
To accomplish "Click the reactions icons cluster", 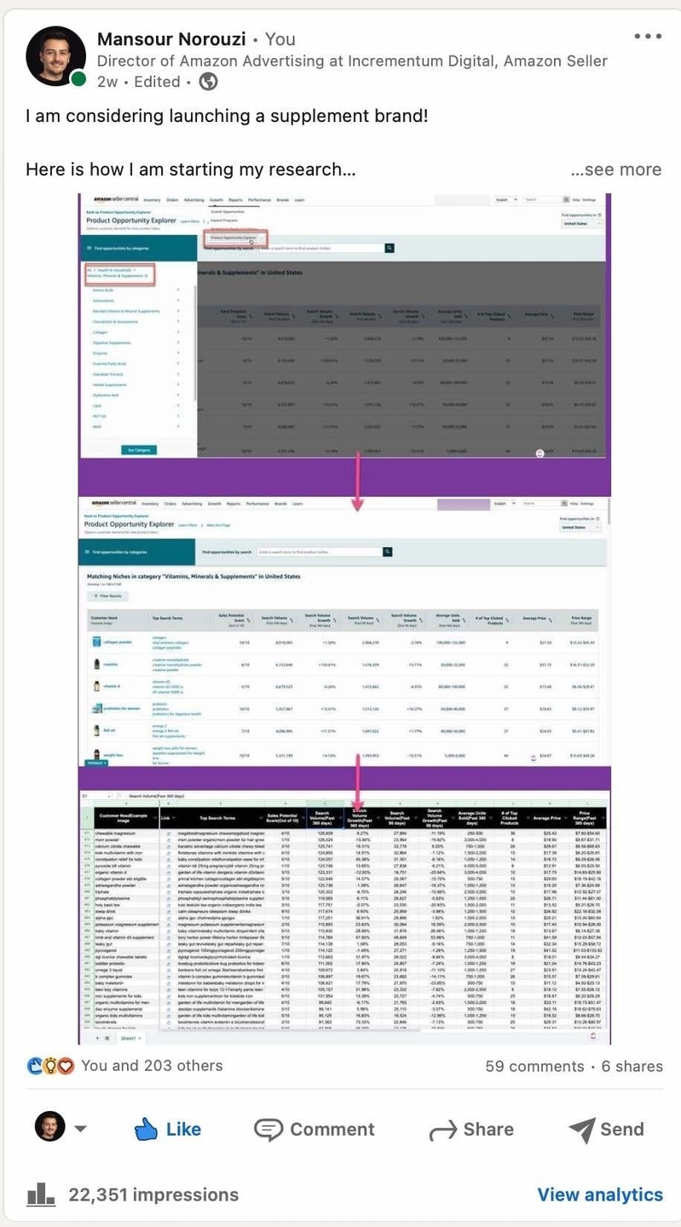I will [51, 1066].
